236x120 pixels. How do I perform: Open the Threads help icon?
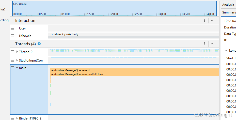point(39,44)
